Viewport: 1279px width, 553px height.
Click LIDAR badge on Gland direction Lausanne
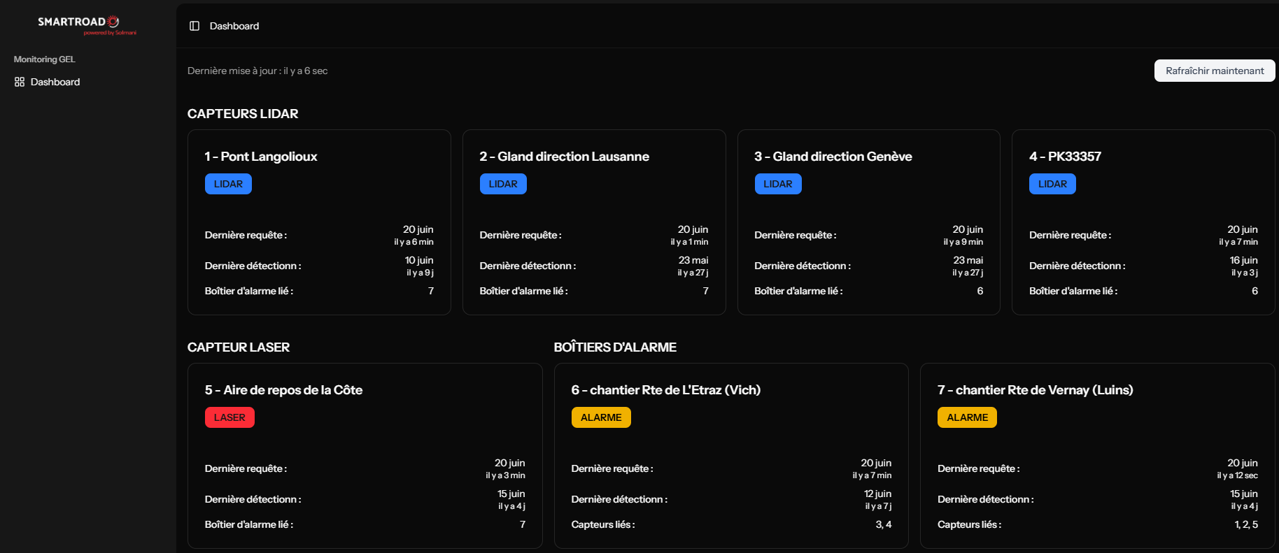coord(503,184)
